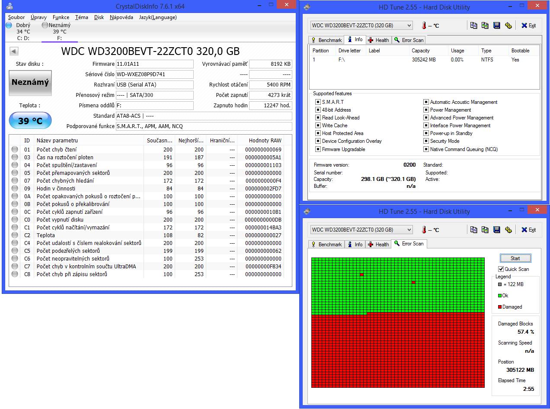This screenshot has width=550, height=409.
Task: Open drive selector in upper HD Tune window
Action: (361, 26)
